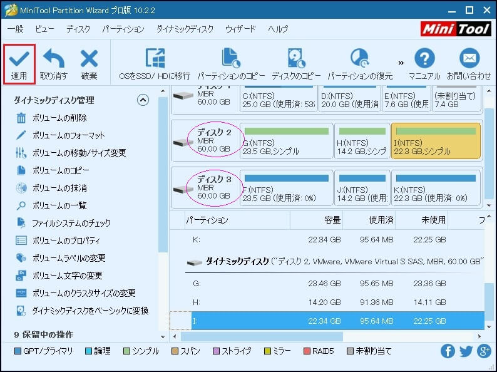Viewport: 497px width, 372px height.
Task: Select the D:(NTFS) 20.0 GB partition block
Action: click(x=350, y=98)
